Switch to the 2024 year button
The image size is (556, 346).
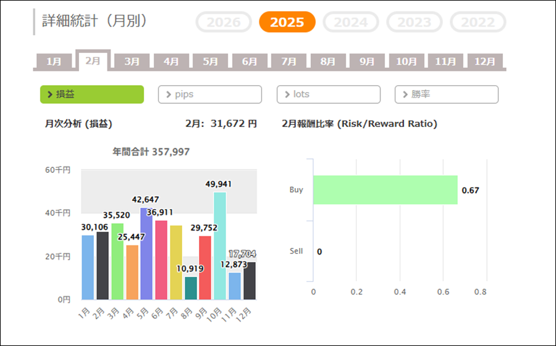[351, 22]
